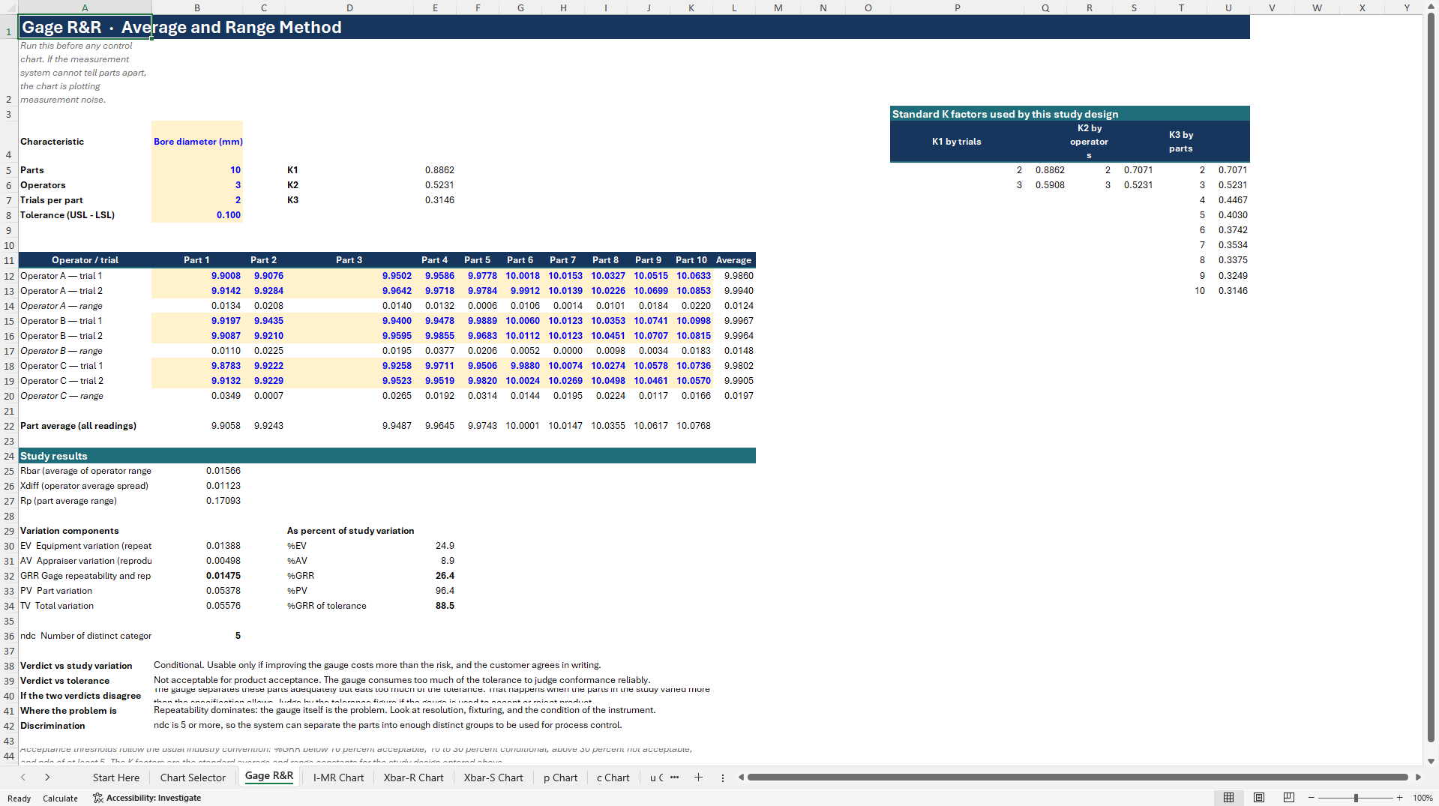This screenshot has width=1439, height=806.
Task: Select Part average value 10.0768
Action: point(691,426)
